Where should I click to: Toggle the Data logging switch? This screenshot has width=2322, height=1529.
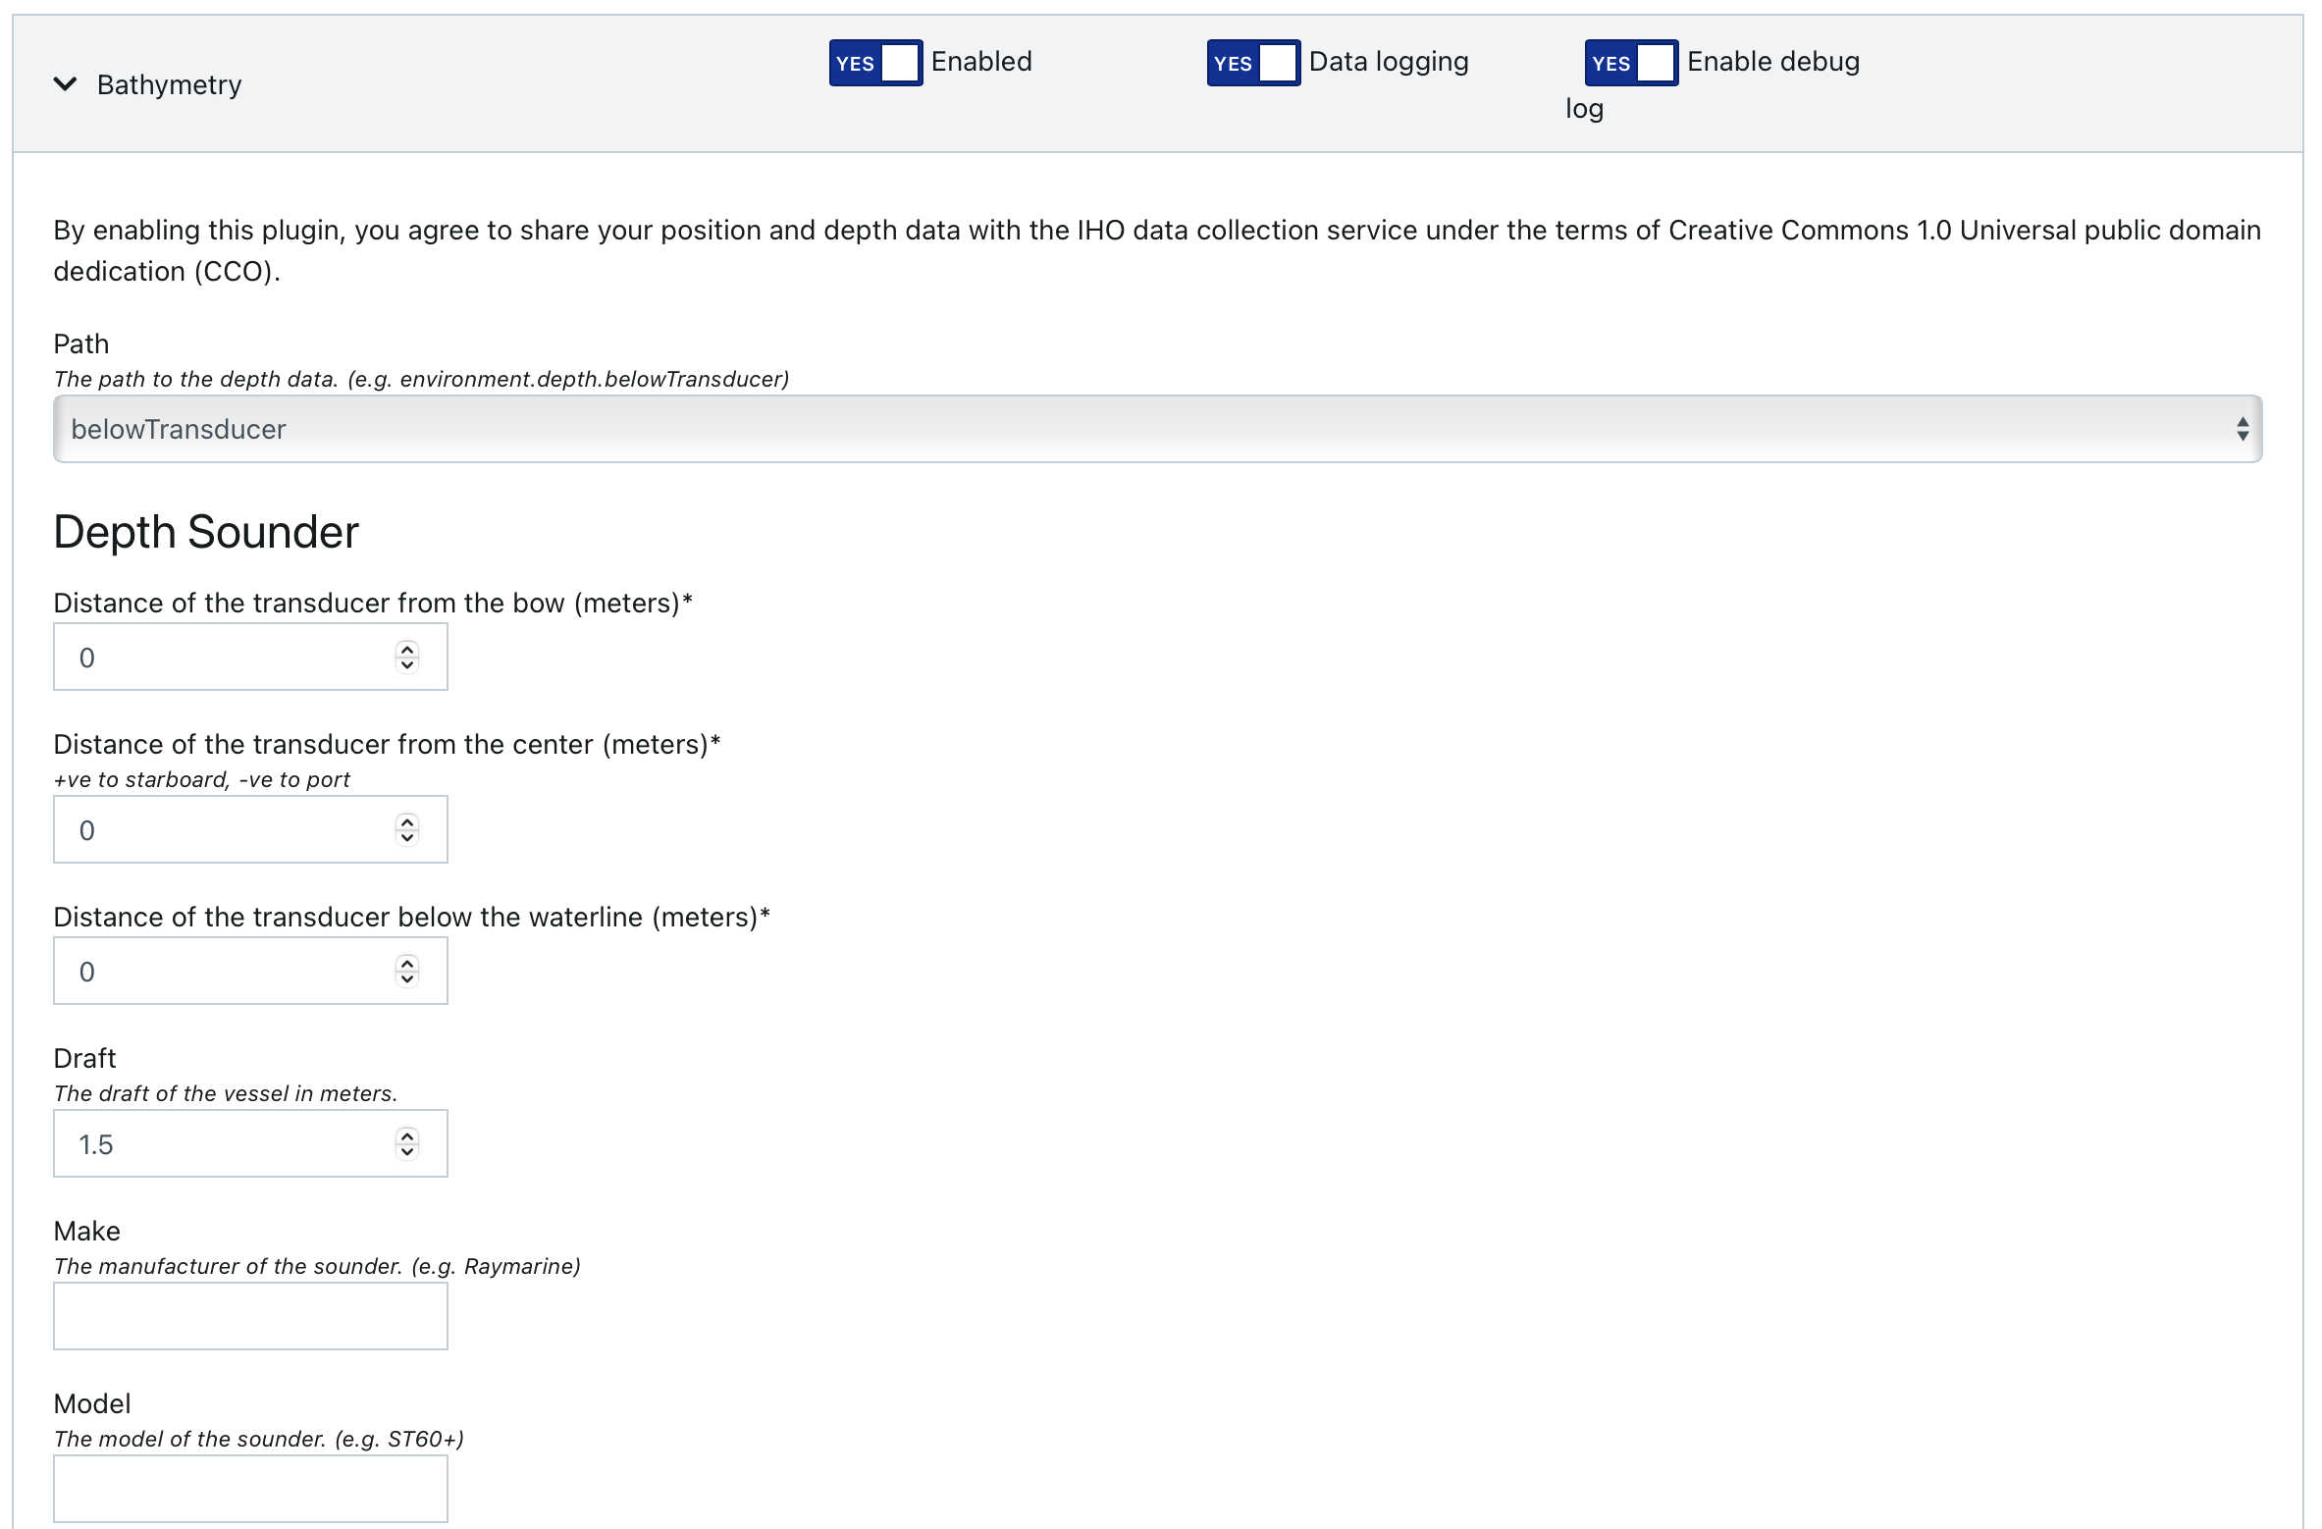1253,63
